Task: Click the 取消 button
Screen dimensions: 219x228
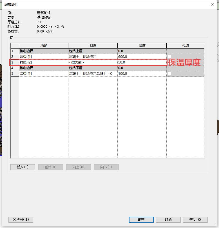Action: click(168, 220)
